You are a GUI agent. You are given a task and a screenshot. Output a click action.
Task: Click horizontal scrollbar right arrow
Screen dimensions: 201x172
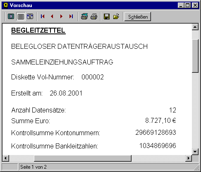click(189, 158)
